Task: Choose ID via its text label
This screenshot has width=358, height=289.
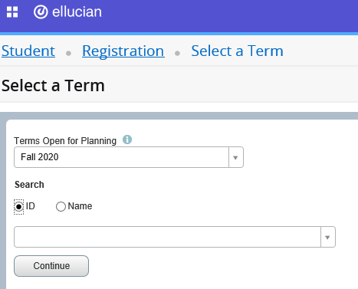Action: [x=31, y=206]
